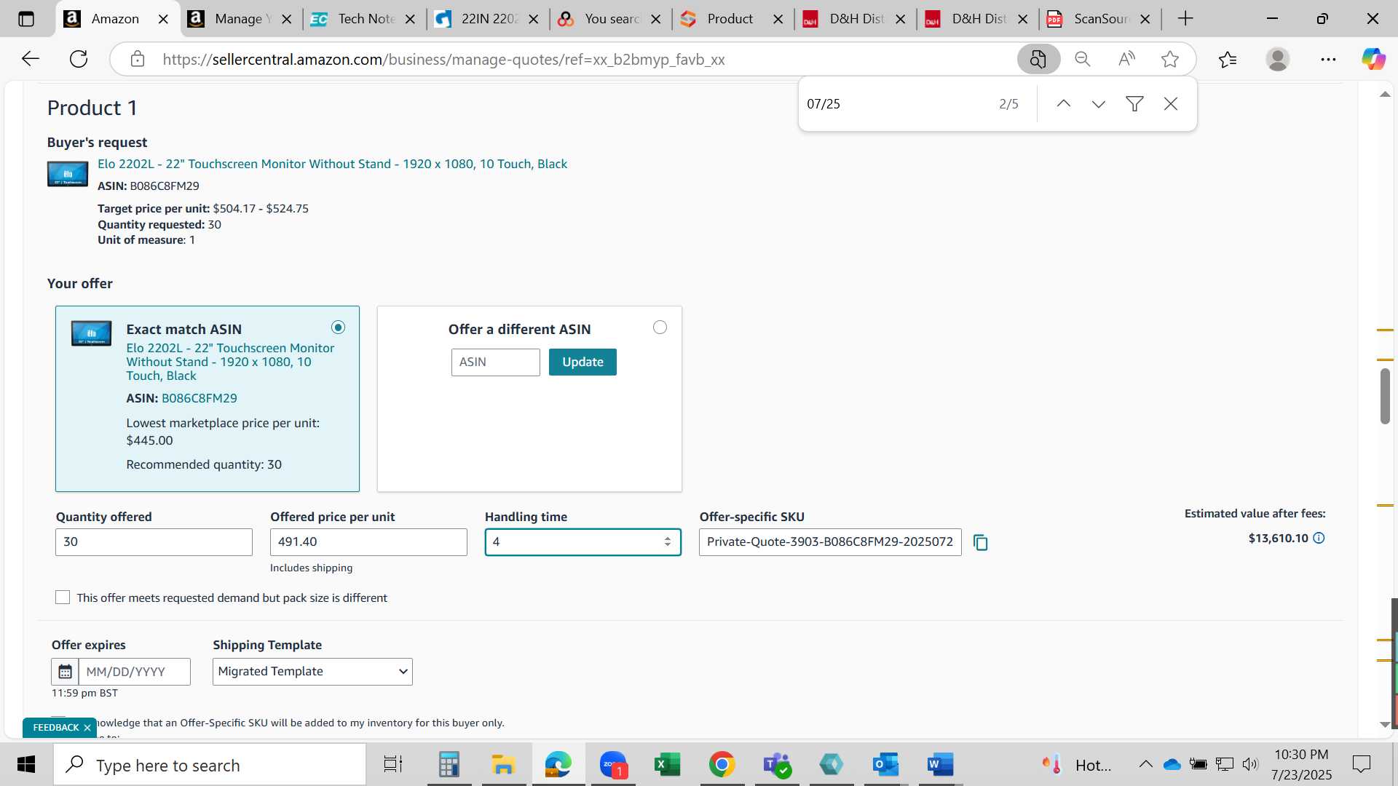1398x786 pixels.
Task: Open tab actions menu icon
Action: [x=26, y=19]
